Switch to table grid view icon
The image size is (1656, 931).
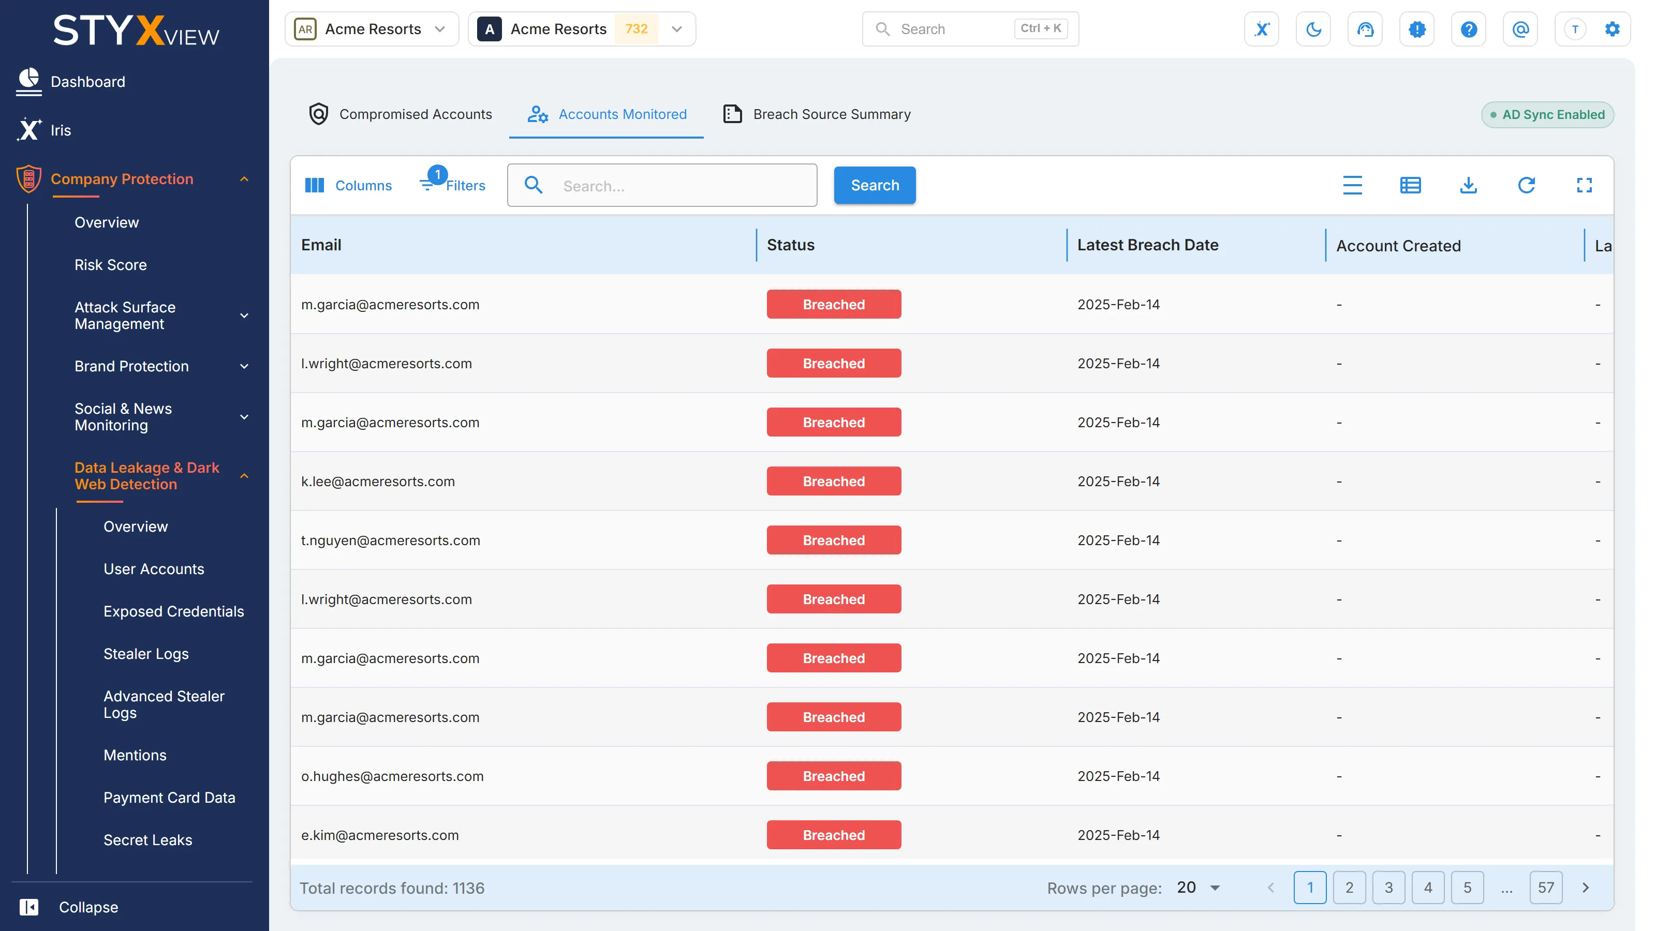(x=1410, y=185)
